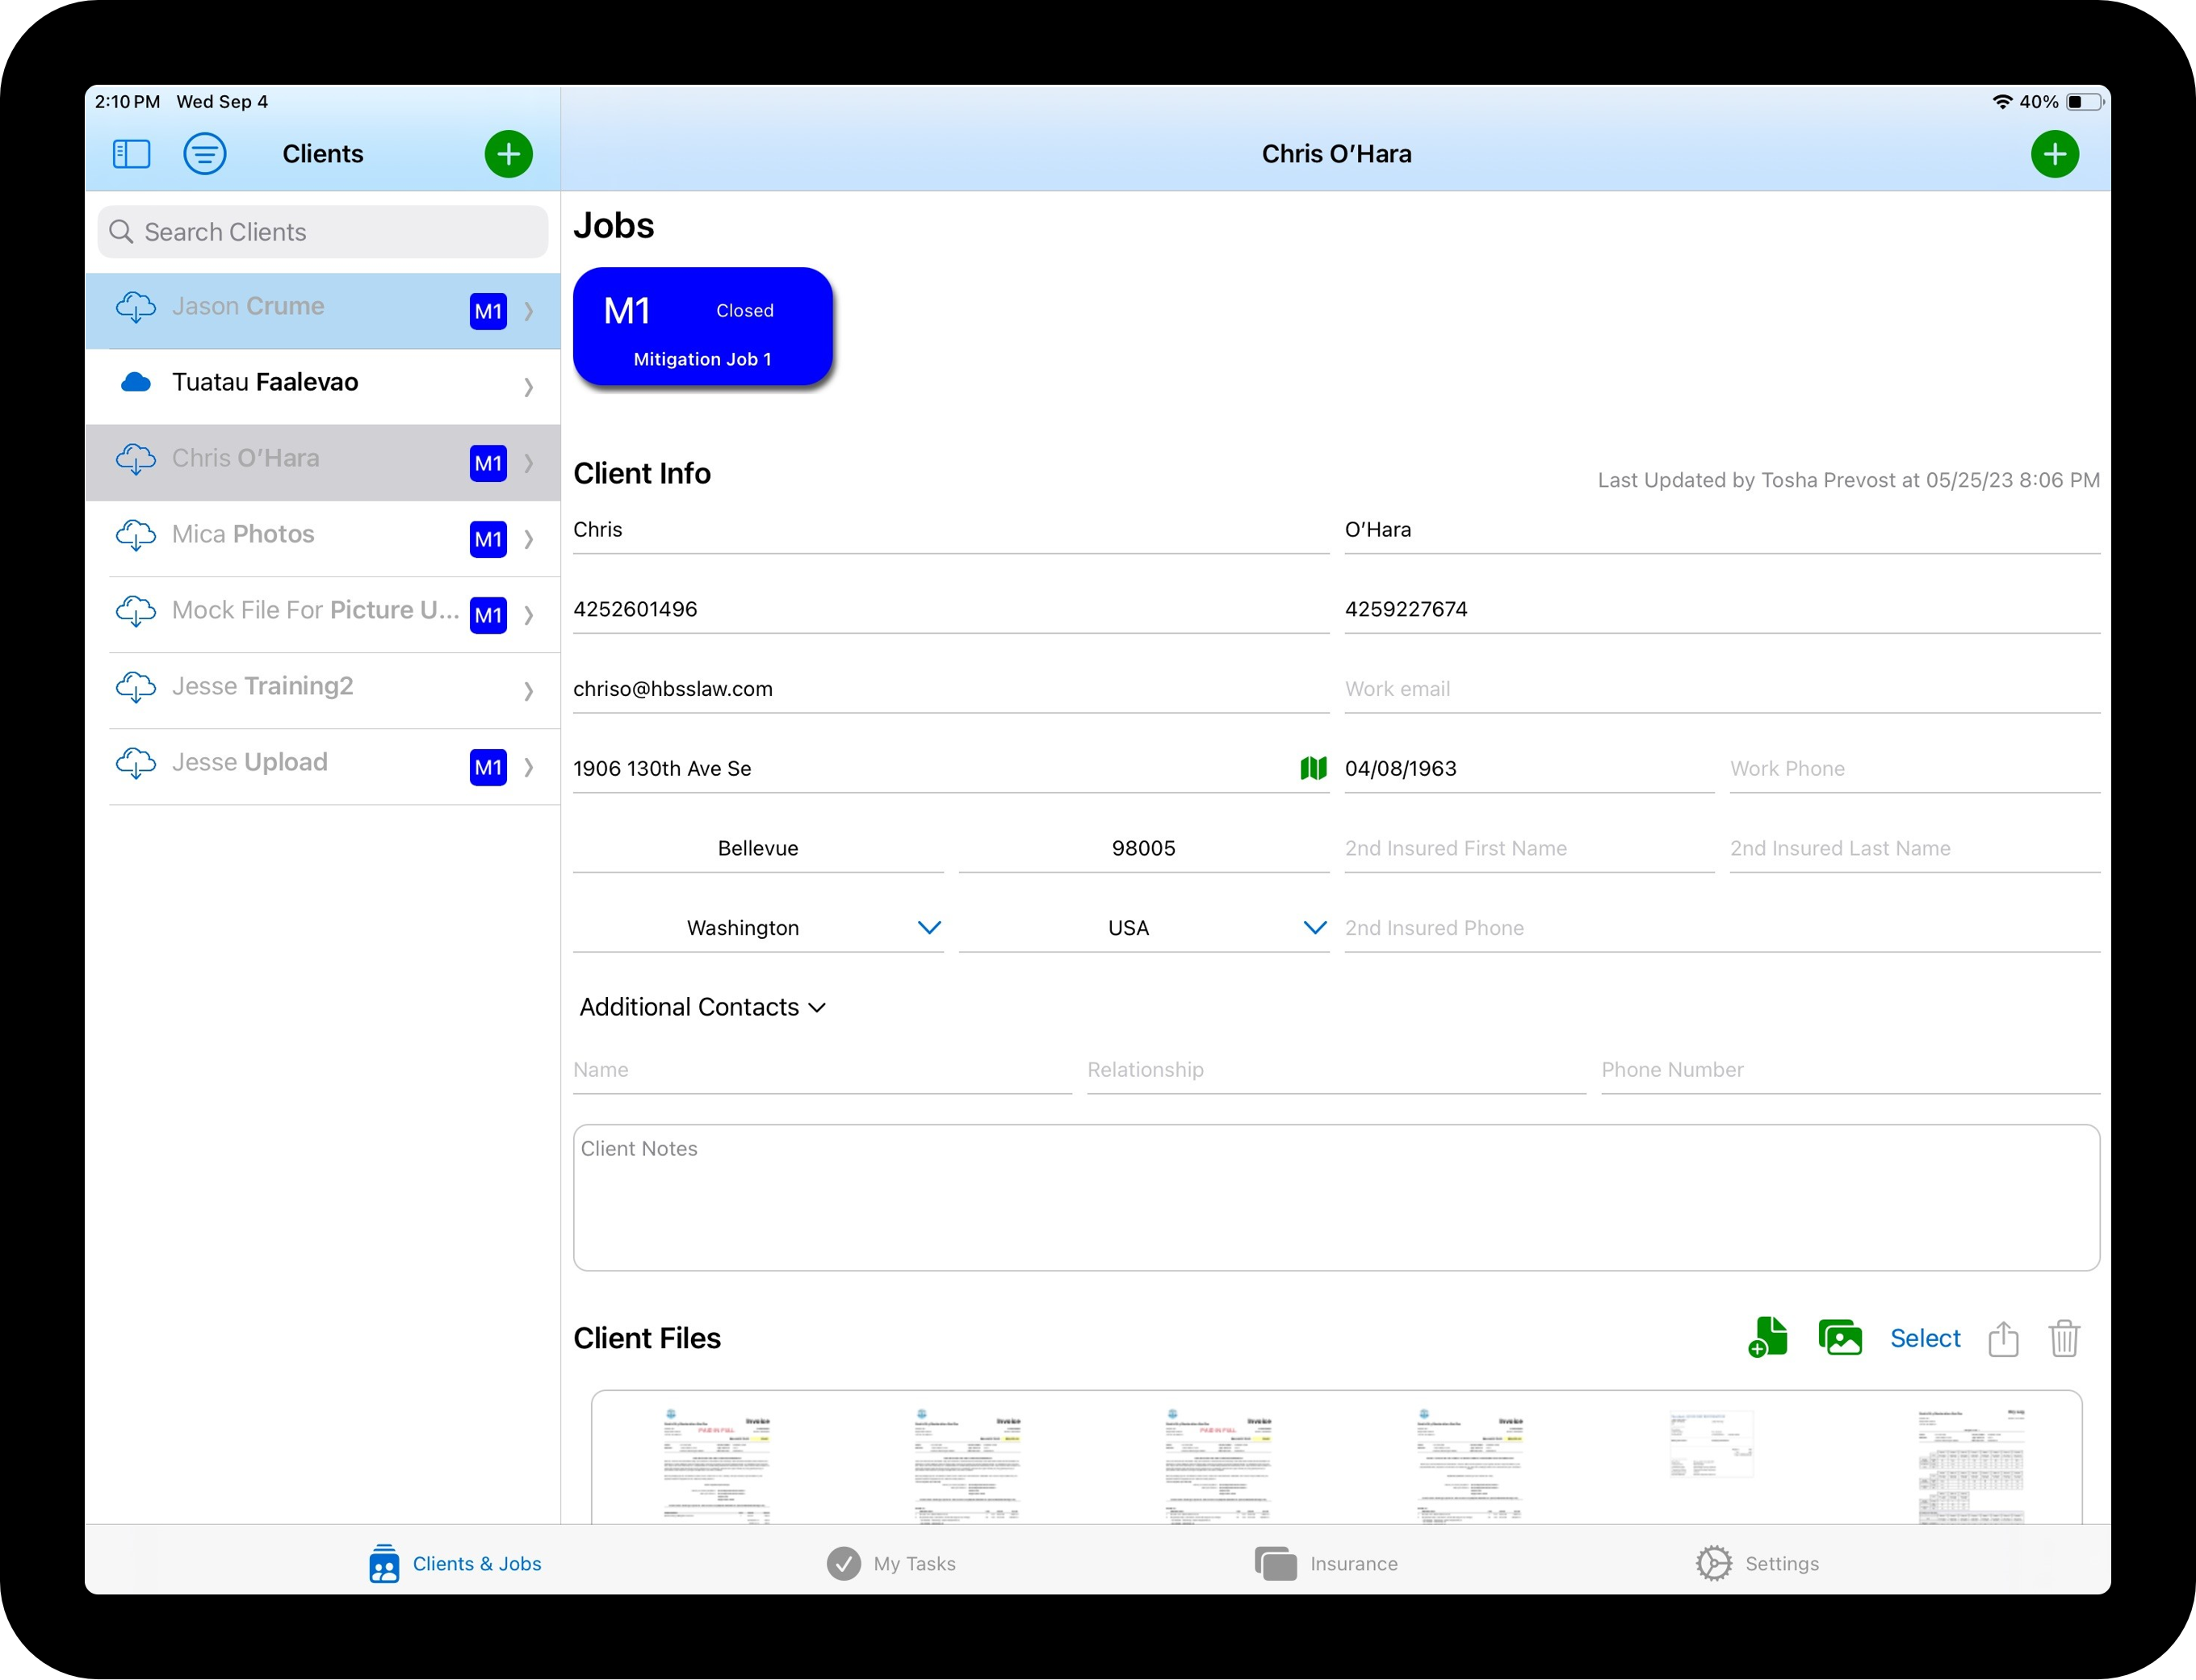Open the Settings tab
This screenshot has width=2196, height=1680.
click(1757, 1563)
